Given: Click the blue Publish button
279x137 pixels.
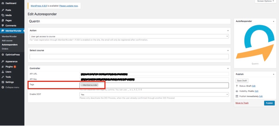Looking at the screenshot, I should point(269,103).
